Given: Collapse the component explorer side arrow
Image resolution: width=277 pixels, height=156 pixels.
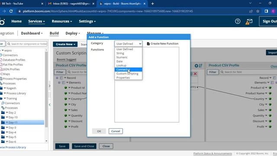Looking at the screenshot, I should pos(49,104).
